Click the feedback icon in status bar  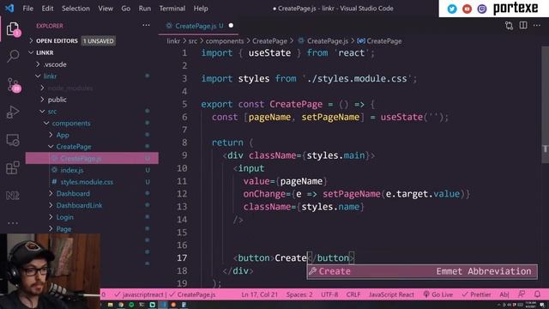522,294
